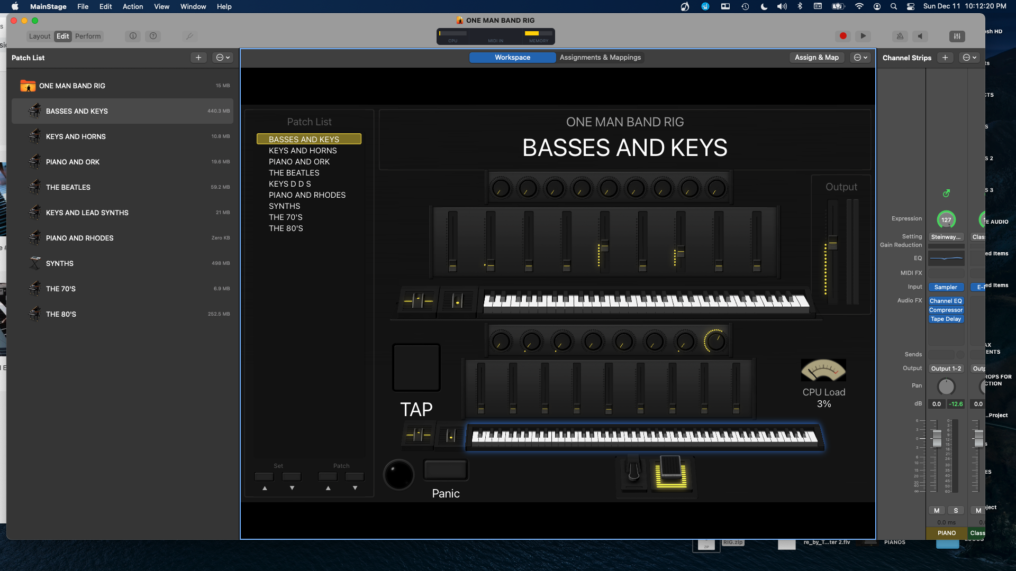1016x571 pixels.
Task: Open the Tuner icon in toolbar
Action: pyautogui.click(x=900, y=36)
